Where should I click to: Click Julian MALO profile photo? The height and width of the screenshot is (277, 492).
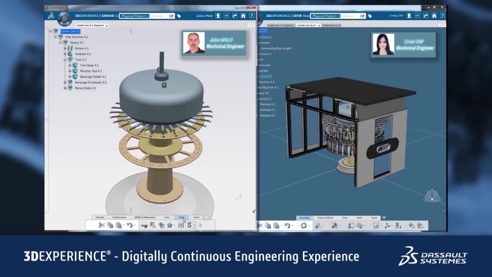[x=194, y=43]
